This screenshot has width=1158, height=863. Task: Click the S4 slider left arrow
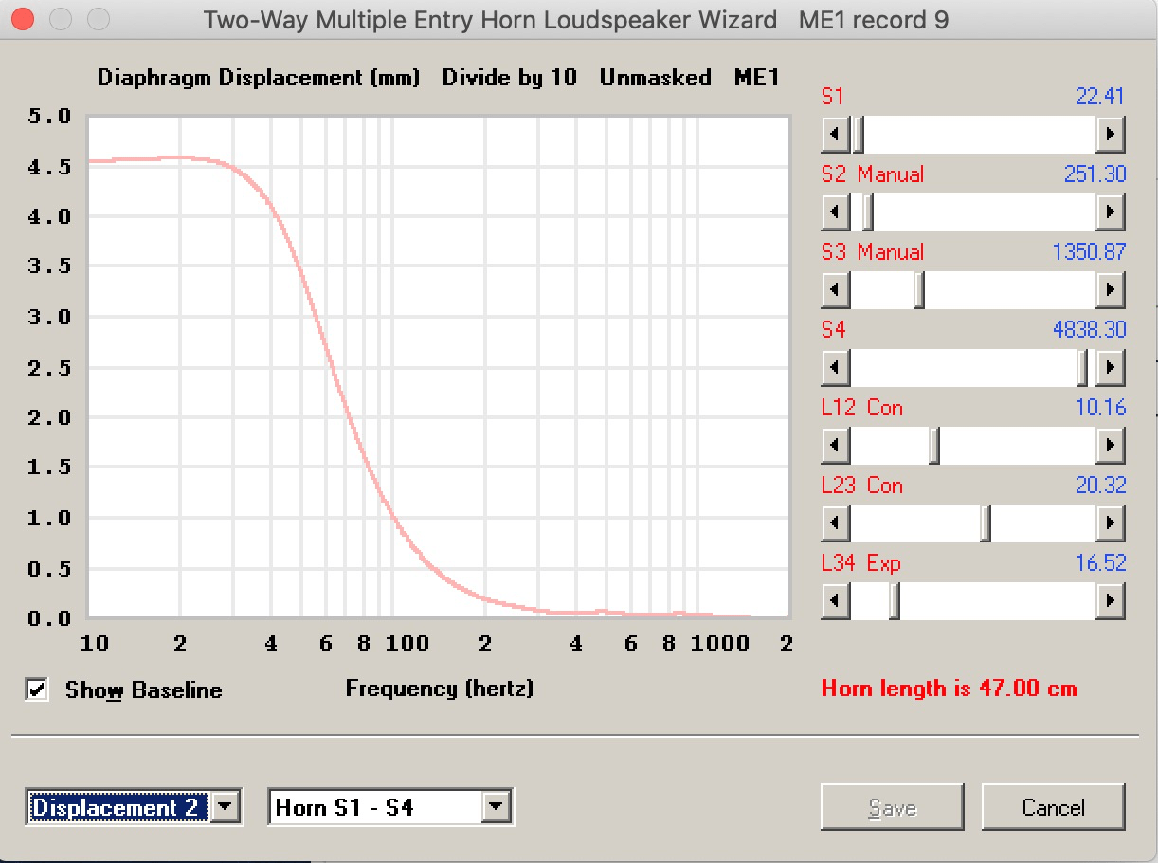tap(835, 367)
